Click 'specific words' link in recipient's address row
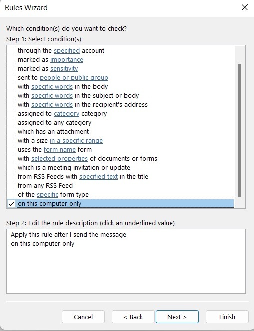Viewport: 254px width, 331px height. coord(52,105)
